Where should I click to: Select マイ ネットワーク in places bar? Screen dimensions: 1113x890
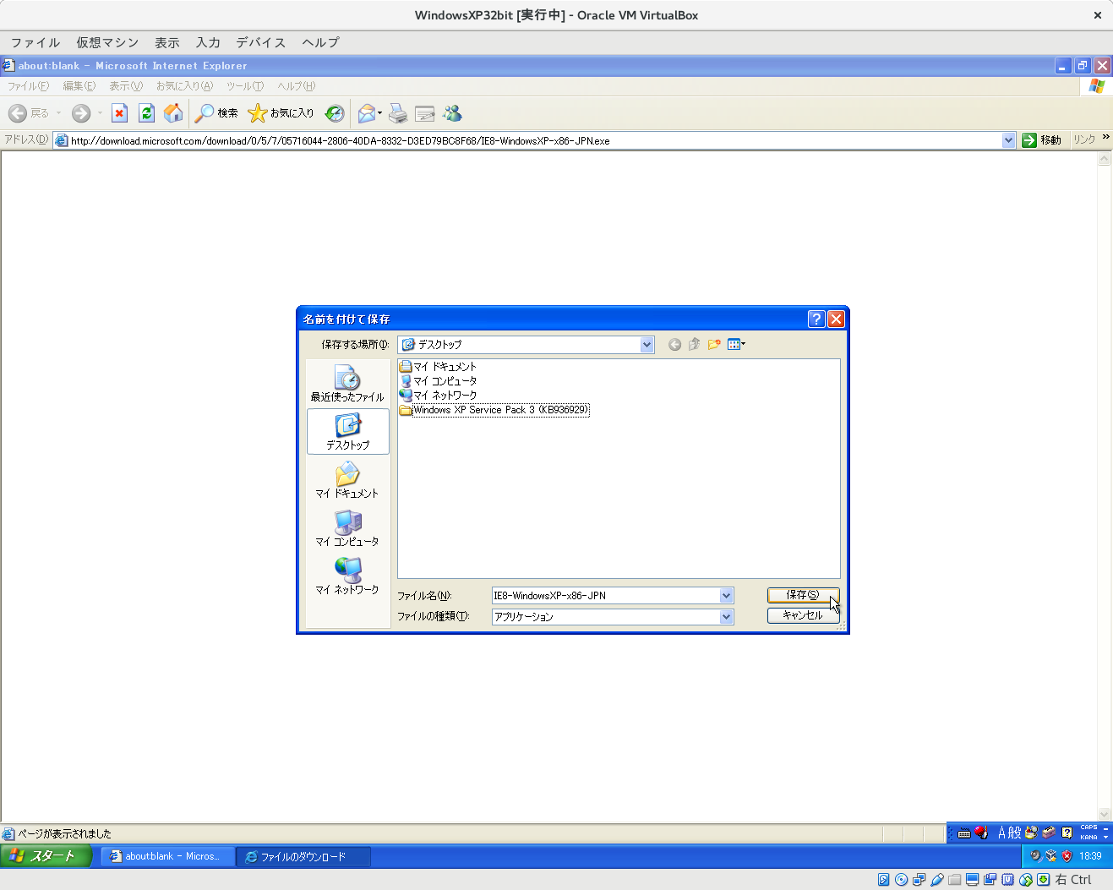[x=347, y=576]
